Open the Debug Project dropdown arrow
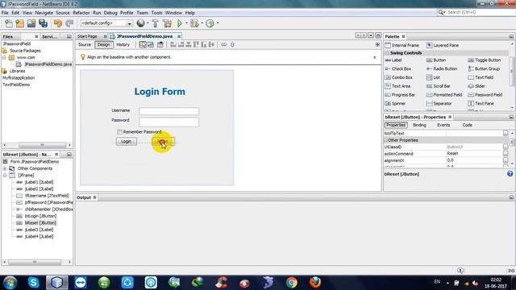 click(x=202, y=23)
